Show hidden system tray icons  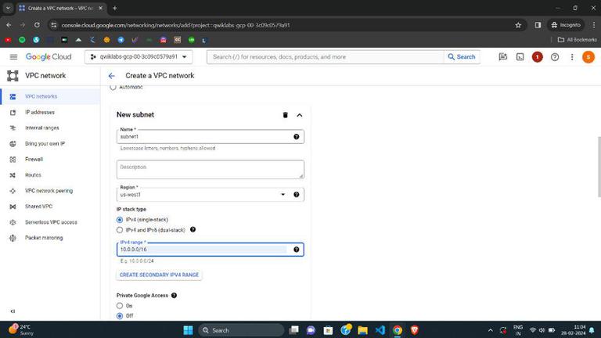490,330
